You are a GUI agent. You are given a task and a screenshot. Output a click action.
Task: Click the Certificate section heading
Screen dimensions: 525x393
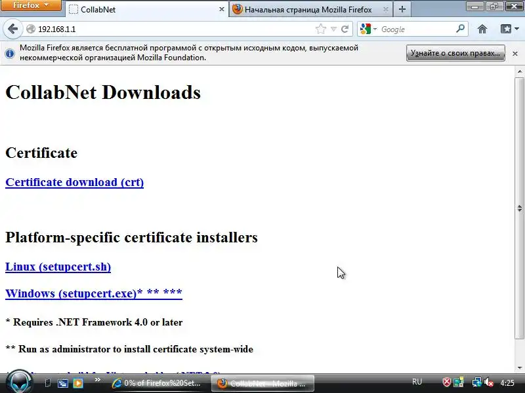41,153
